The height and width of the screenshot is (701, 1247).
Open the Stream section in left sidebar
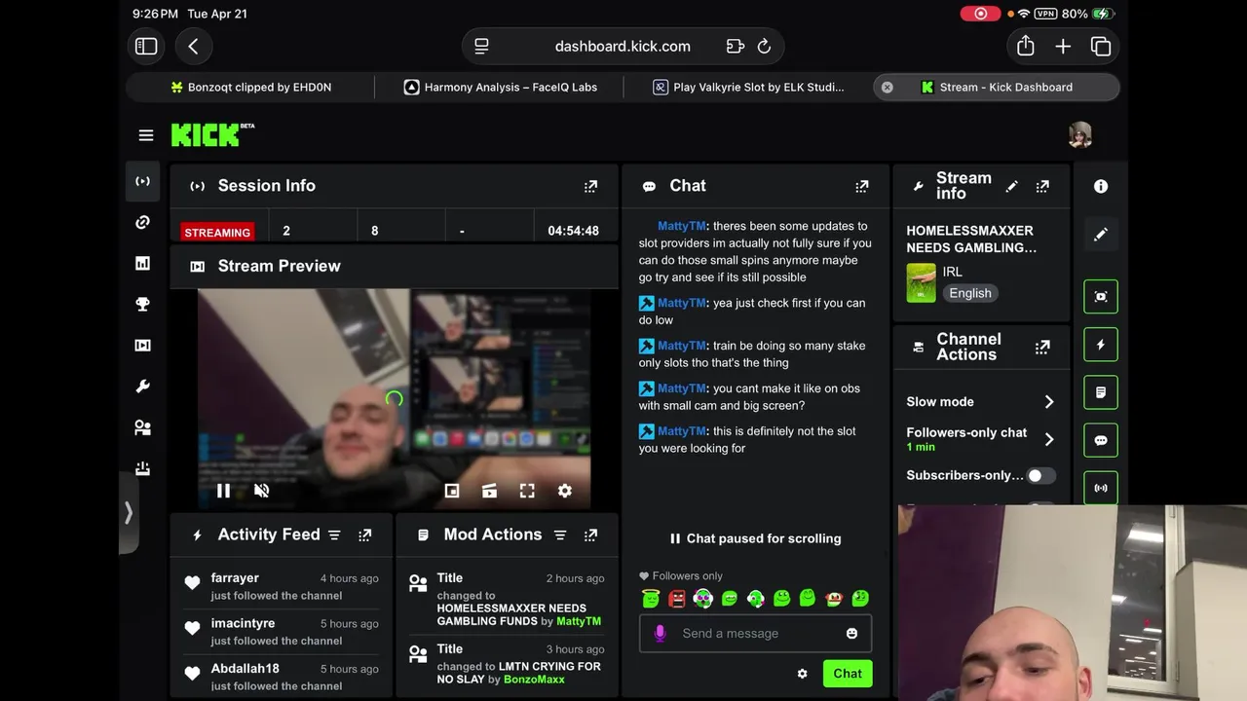(142, 181)
